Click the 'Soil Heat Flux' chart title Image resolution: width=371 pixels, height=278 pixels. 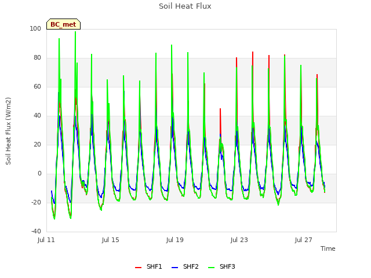(x=185, y=6)
